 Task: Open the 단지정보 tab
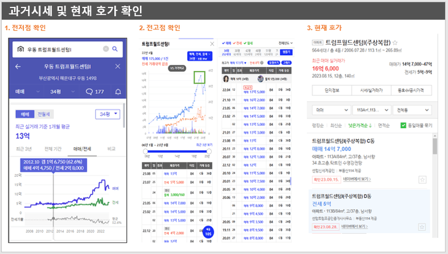pos(332,90)
